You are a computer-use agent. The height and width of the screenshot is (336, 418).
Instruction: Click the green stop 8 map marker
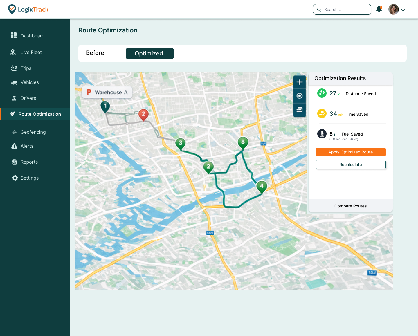click(x=243, y=142)
